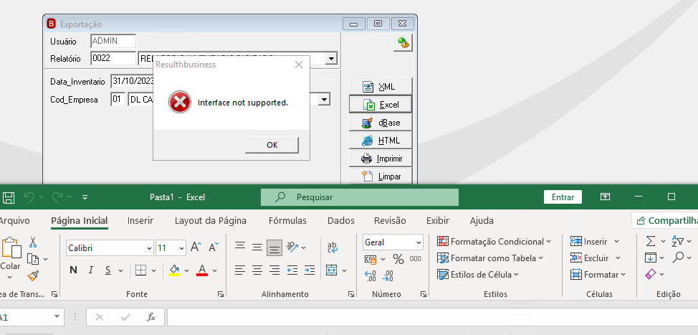
Task: Toggle bold formatting with the N button
Action: tap(73, 270)
